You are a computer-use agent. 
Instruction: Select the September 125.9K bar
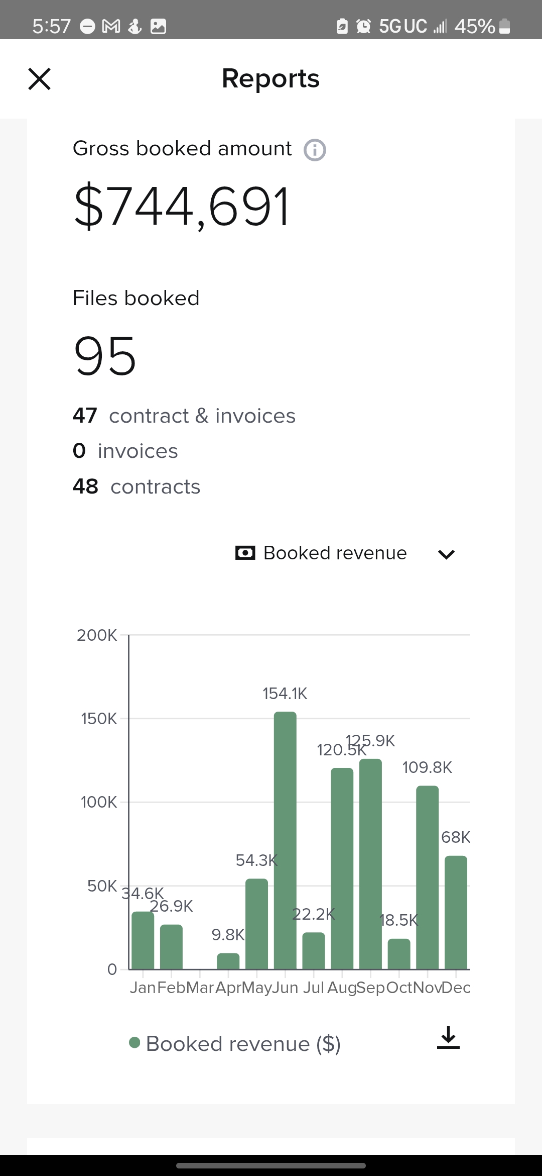pos(370,864)
